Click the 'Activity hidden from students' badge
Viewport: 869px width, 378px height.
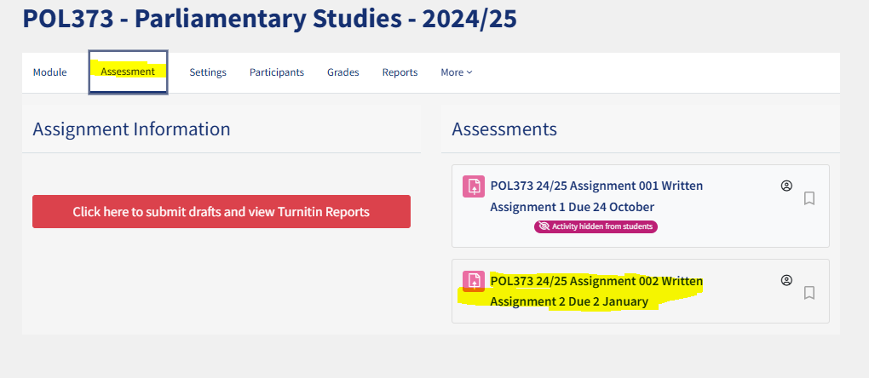coord(596,226)
